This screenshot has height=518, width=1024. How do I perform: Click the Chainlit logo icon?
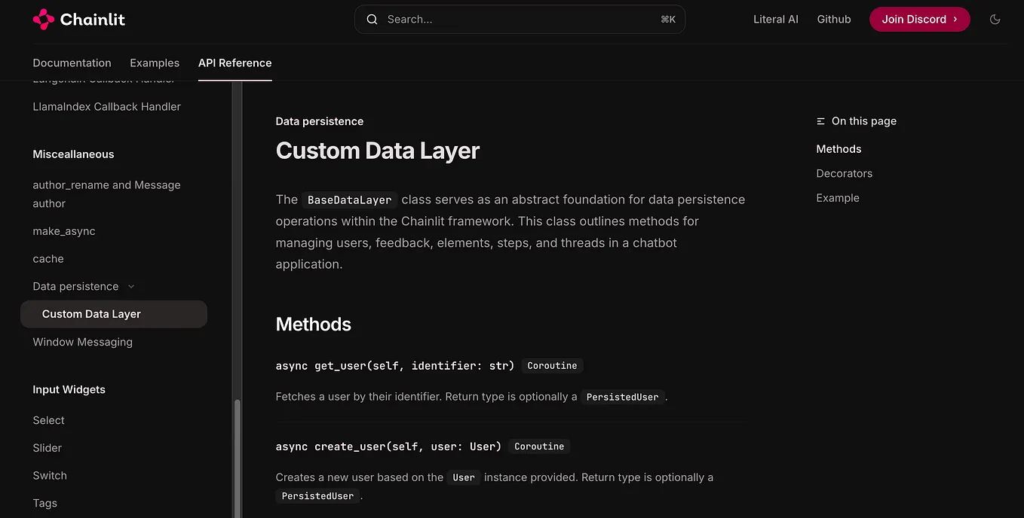pos(43,19)
